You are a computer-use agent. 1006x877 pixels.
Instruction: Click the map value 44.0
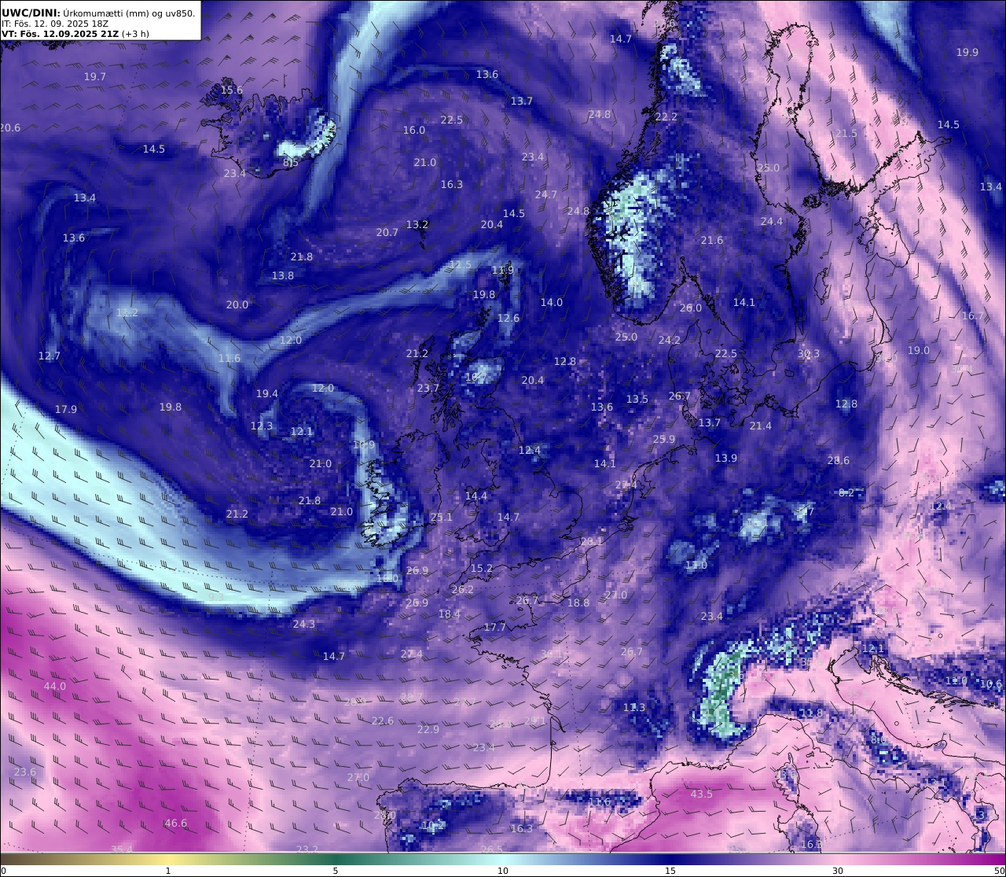point(55,687)
